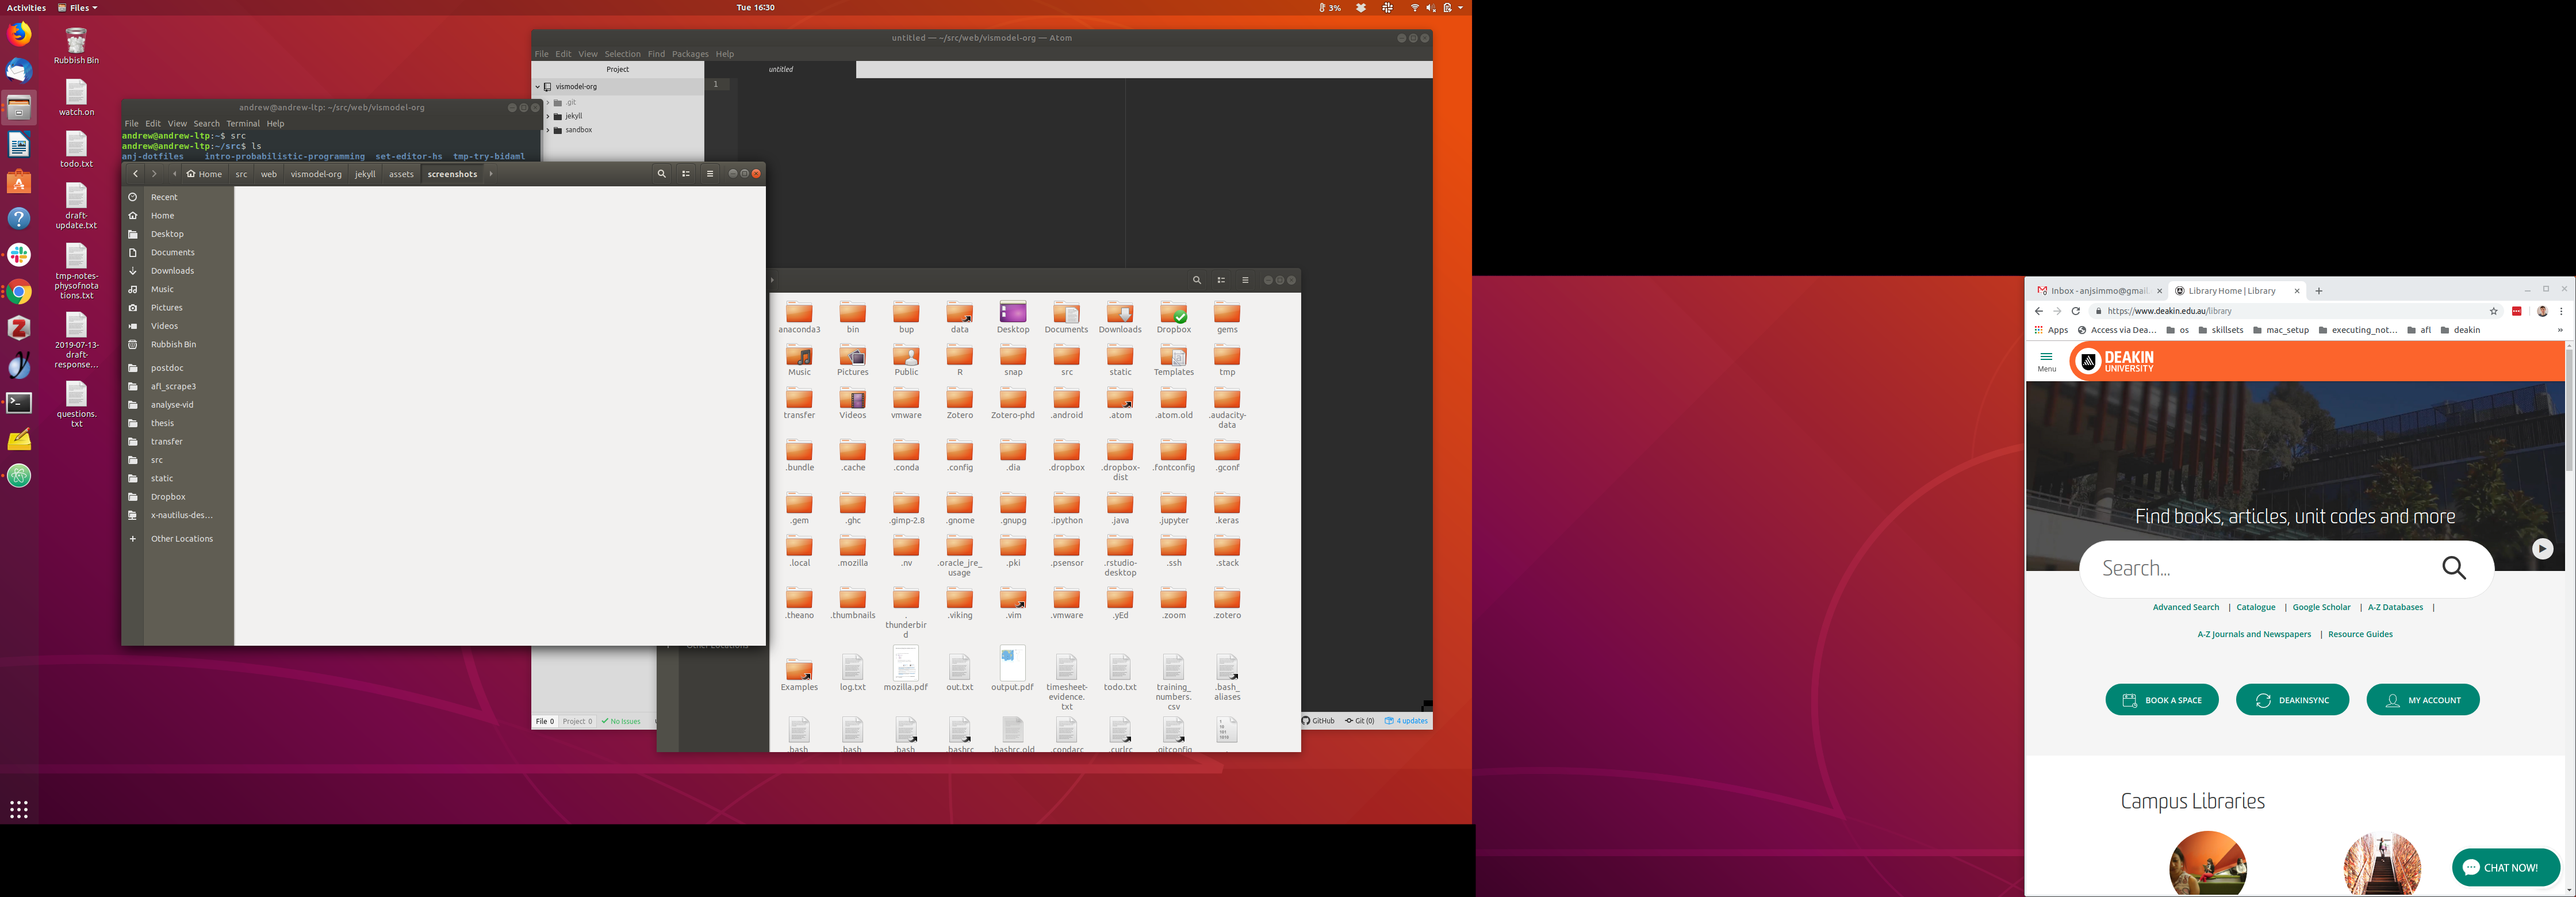Screen dimensions: 2576x897
Task: Open Chrome three-dot menu
Action: pos(2561,311)
